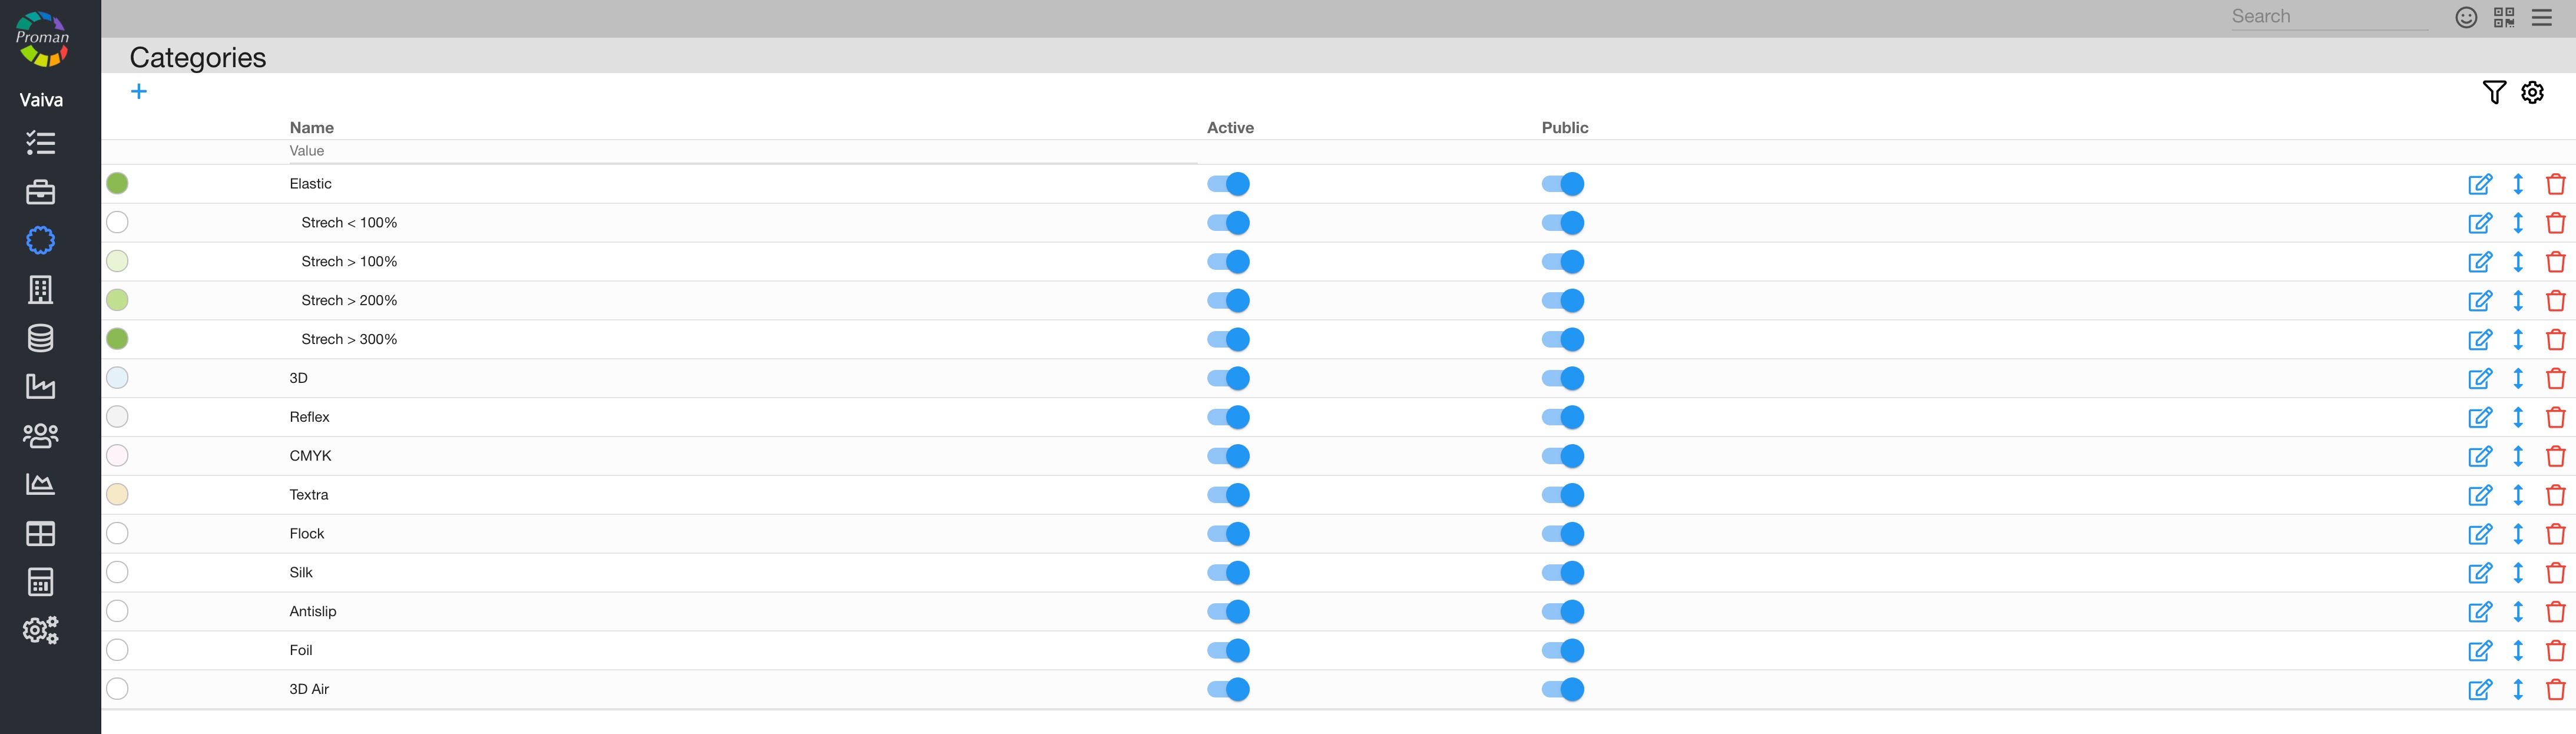Click the Name Value filter field

tap(740, 151)
